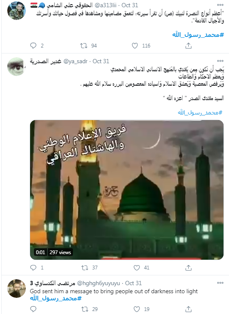Viewport: 229px width, 314px height.
Task: Open more options for the @hghgh6yuyuyu tweet
Action: pos(220,283)
